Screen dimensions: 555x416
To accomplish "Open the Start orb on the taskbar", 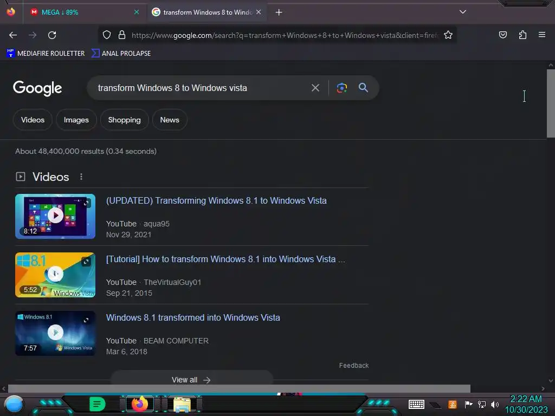I will click(x=14, y=405).
